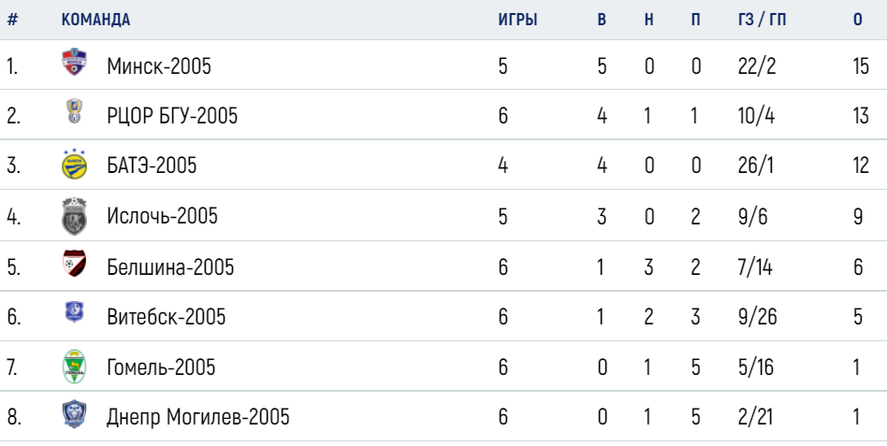Open the БАТЭ-2005 team name link
Viewport: 887px width, 446px height.
coord(152,165)
